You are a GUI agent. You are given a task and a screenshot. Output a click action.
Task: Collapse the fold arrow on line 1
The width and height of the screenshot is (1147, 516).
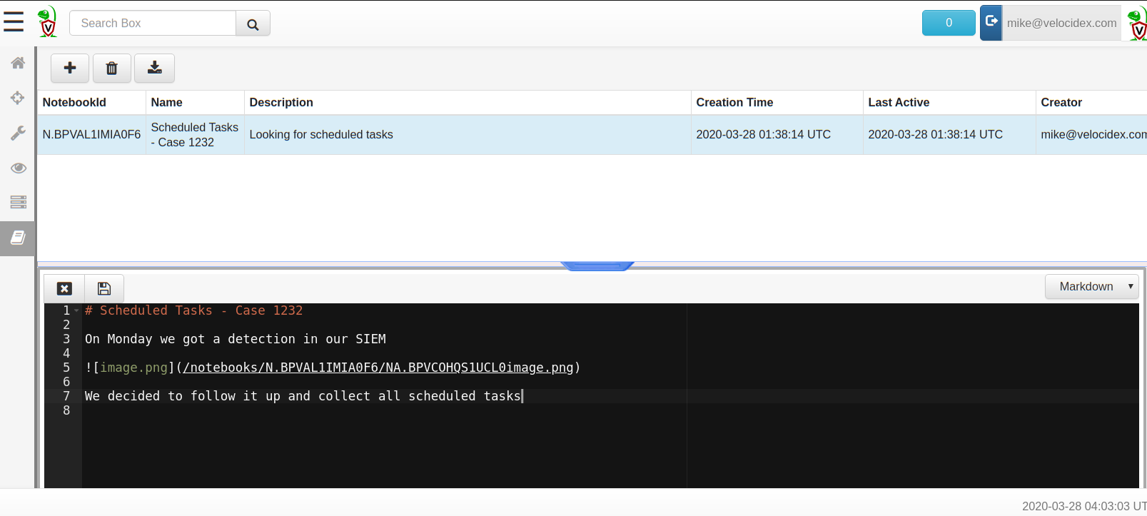click(76, 310)
